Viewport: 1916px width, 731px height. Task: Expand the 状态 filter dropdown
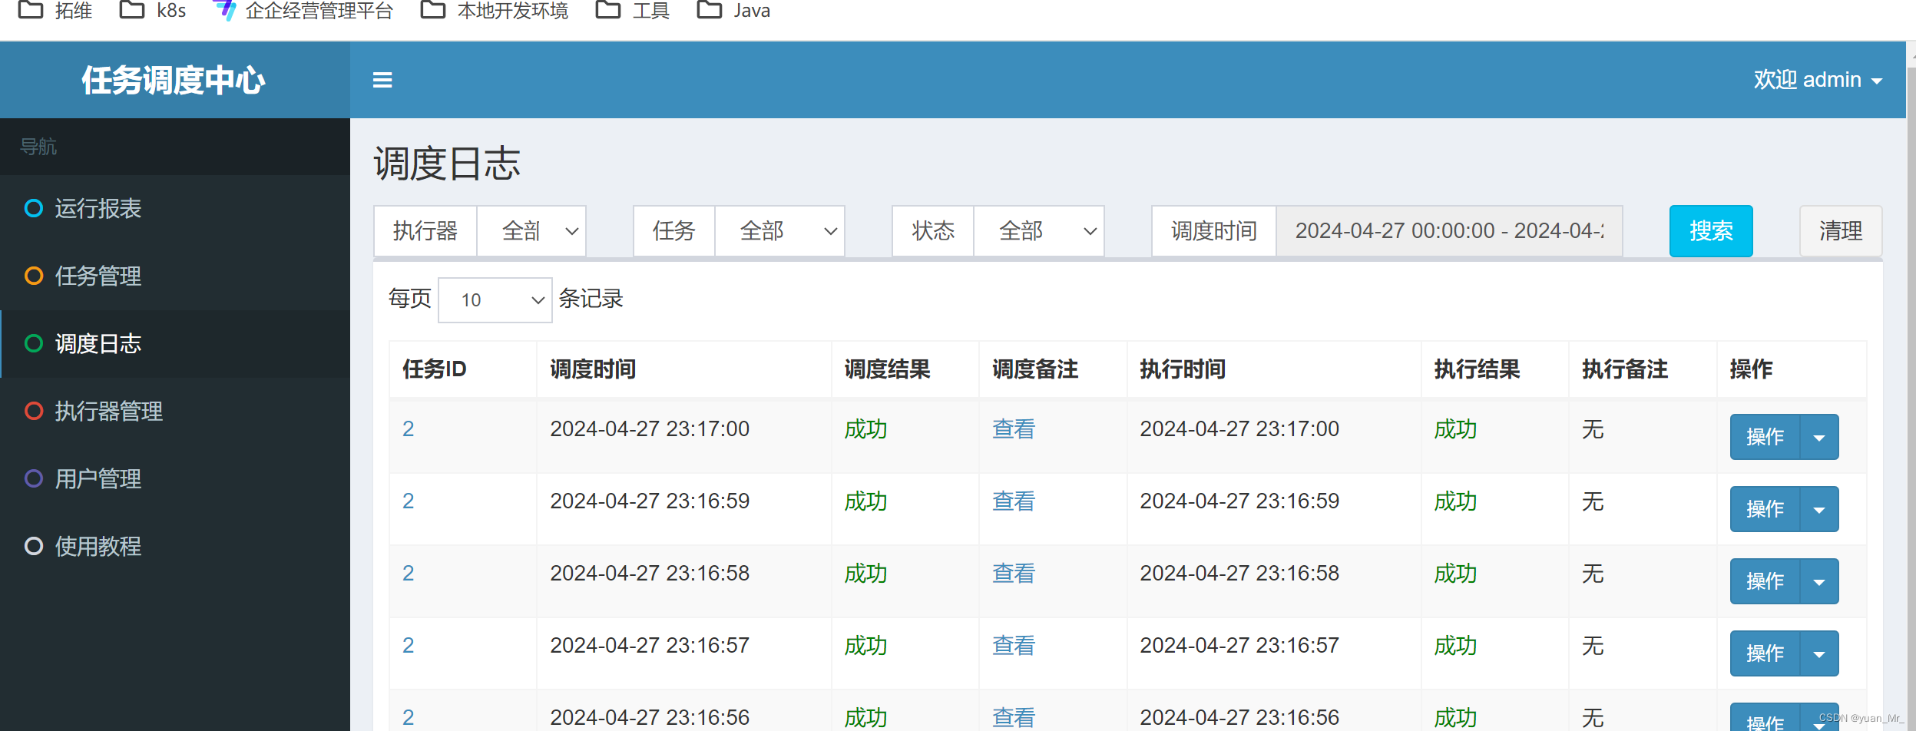tap(1038, 231)
